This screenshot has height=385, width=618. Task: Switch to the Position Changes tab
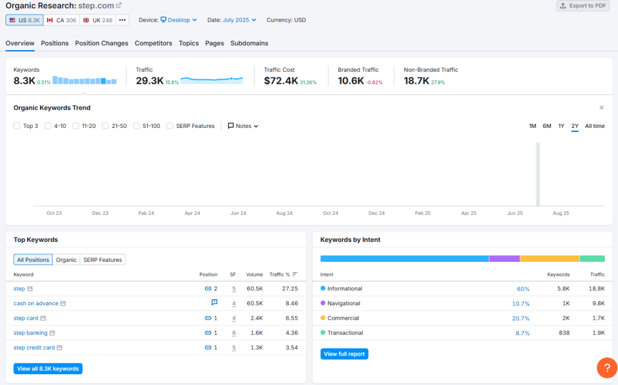tap(101, 43)
